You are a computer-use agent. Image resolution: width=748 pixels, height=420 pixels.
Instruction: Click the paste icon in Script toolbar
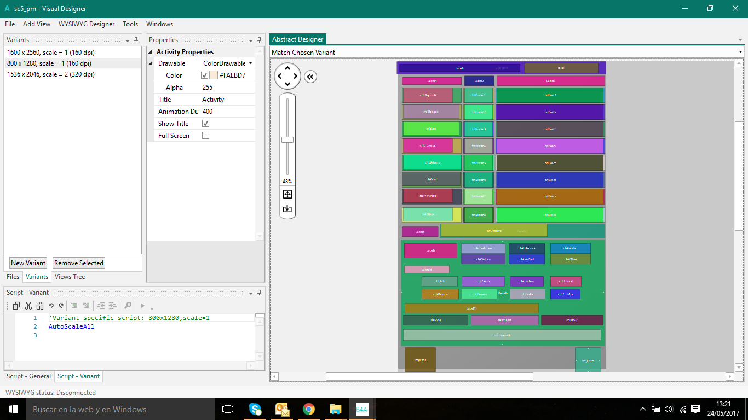click(39, 306)
